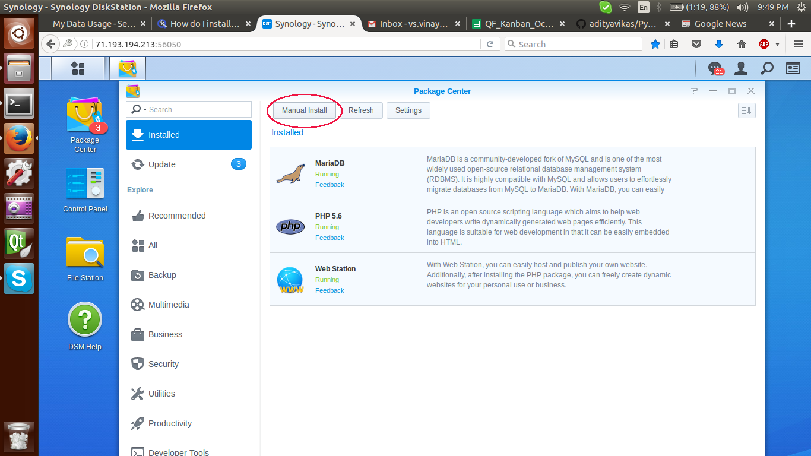This screenshot has height=456, width=811.
Task: Open Ubuntu Dash home button
Action: pyautogui.click(x=19, y=33)
